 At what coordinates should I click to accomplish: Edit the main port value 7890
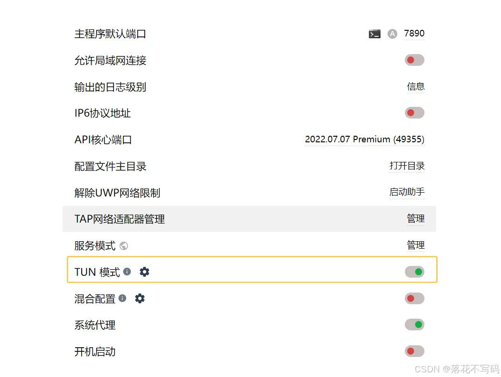click(414, 34)
